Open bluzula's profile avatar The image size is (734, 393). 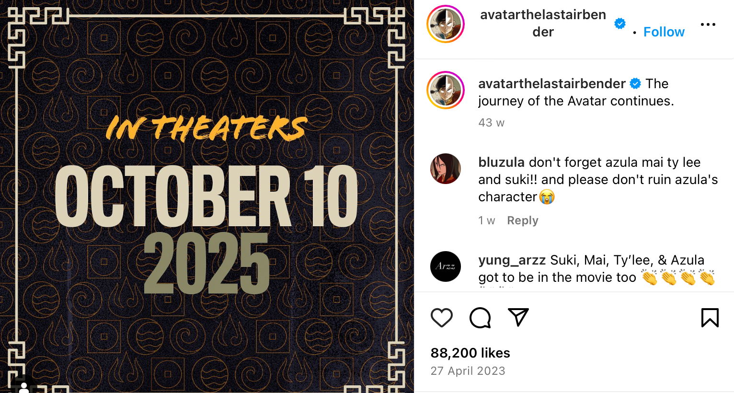(x=446, y=169)
